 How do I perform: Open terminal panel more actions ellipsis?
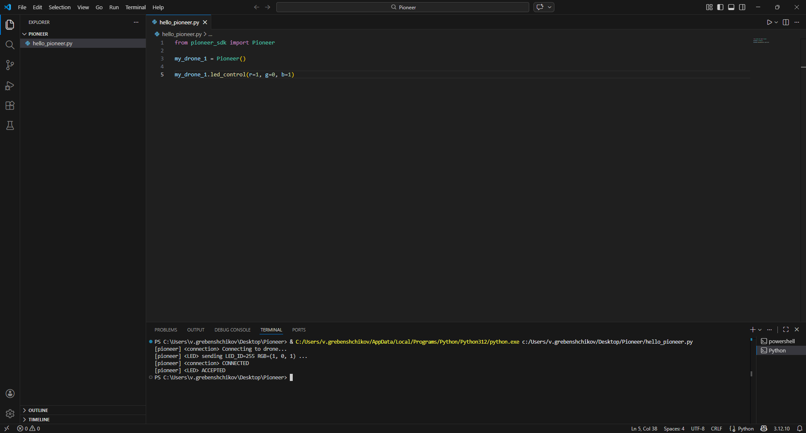769,330
